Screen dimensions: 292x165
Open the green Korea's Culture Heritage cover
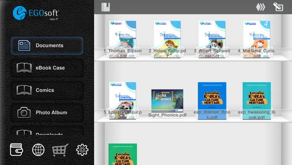pyautogui.click(x=123, y=154)
